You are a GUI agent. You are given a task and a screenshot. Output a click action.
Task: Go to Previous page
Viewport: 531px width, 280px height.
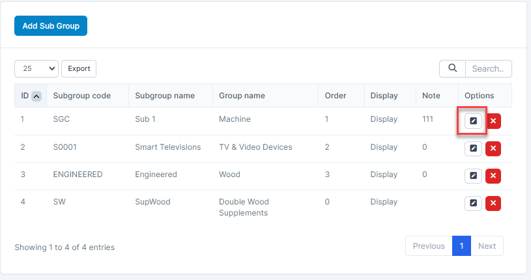[x=429, y=246]
